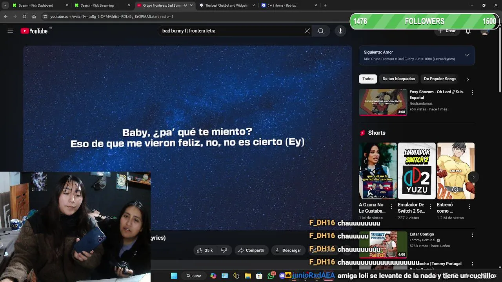Image resolution: width=502 pixels, height=282 pixels.
Task: Open the Estar Contigo title link
Action: (422, 234)
